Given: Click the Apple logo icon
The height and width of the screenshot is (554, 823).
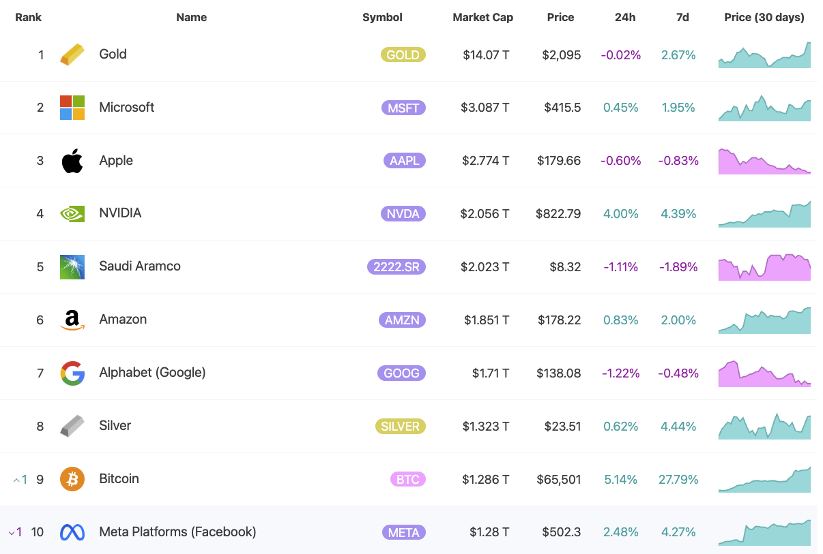Looking at the screenshot, I should [x=72, y=161].
